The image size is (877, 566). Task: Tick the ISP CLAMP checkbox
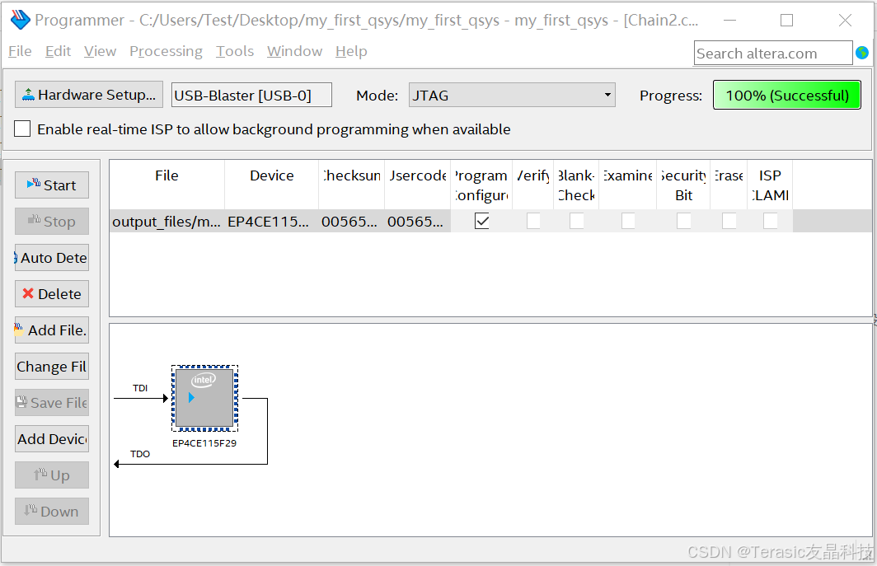click(770, 221)
